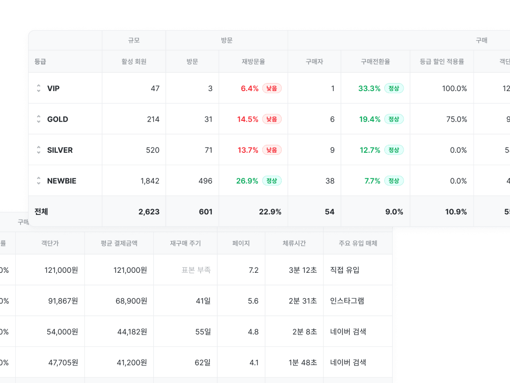The height and width of the screenshot is (383, 510).
Task: Click dwell time 1분 48초
Action: point(303,363)
